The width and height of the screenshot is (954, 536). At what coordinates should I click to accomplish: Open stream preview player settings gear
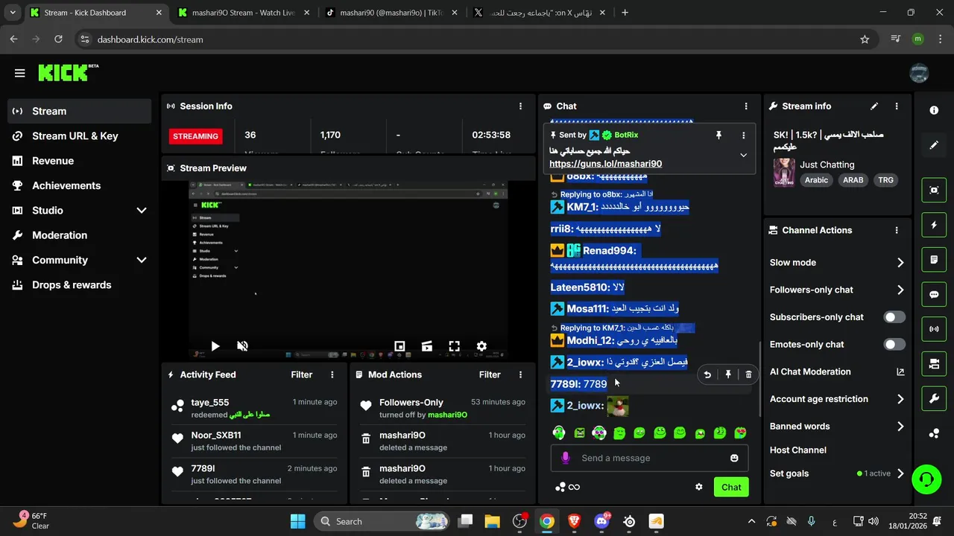(x=481, y=346)
